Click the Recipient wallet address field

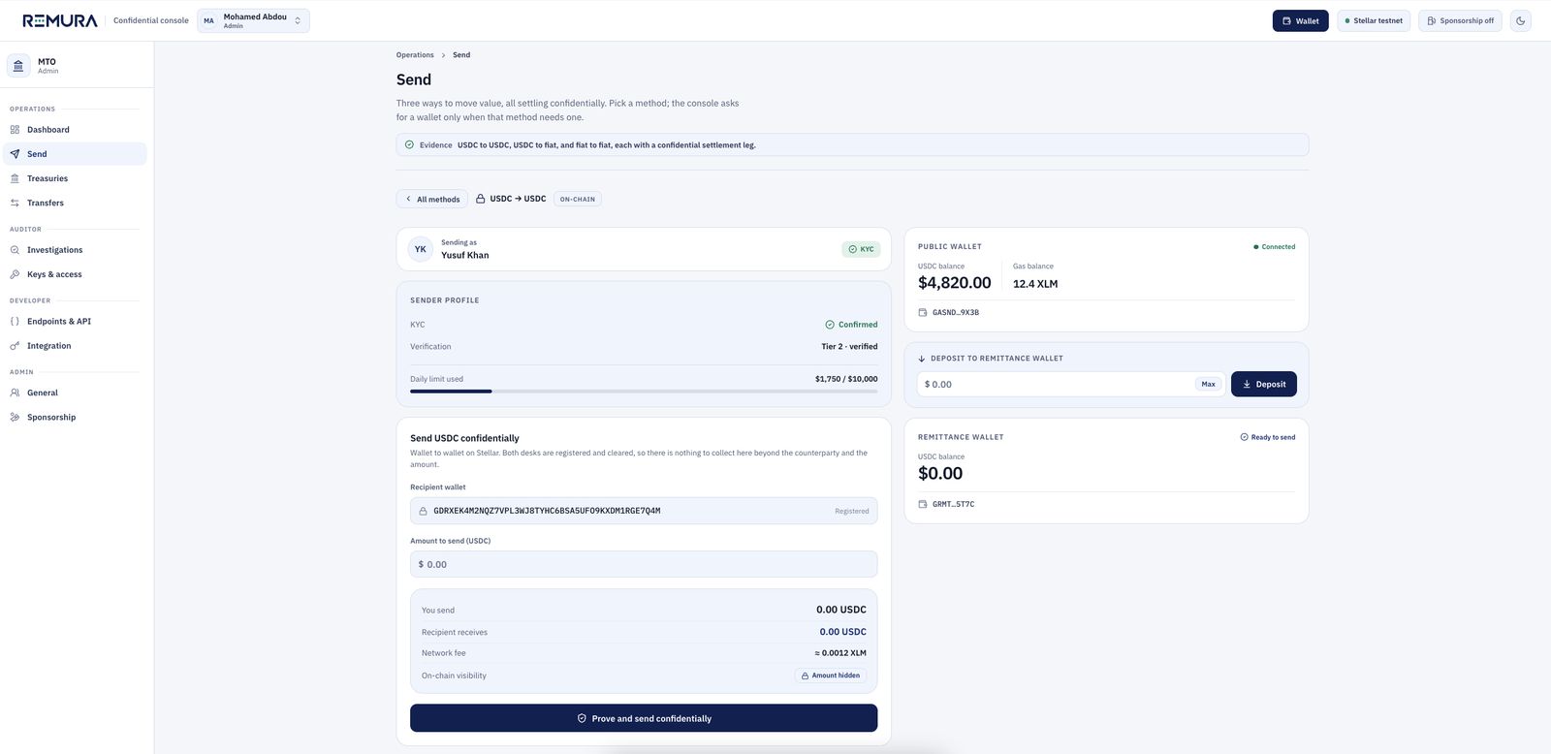click(644, 511)
